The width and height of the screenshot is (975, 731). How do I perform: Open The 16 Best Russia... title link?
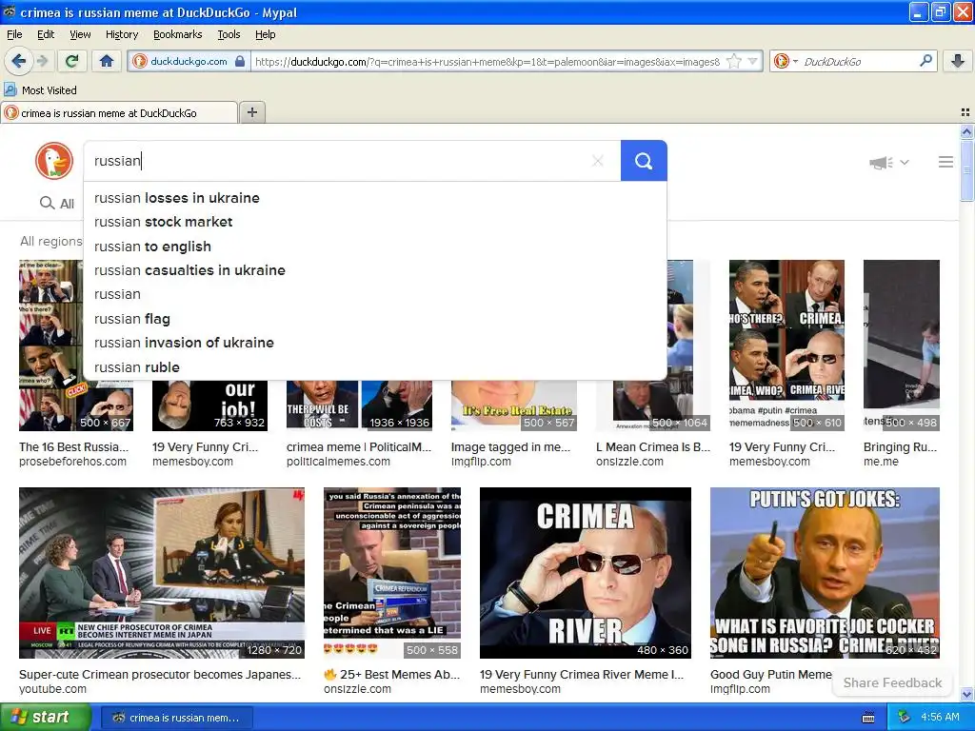(x=74, y=447)
